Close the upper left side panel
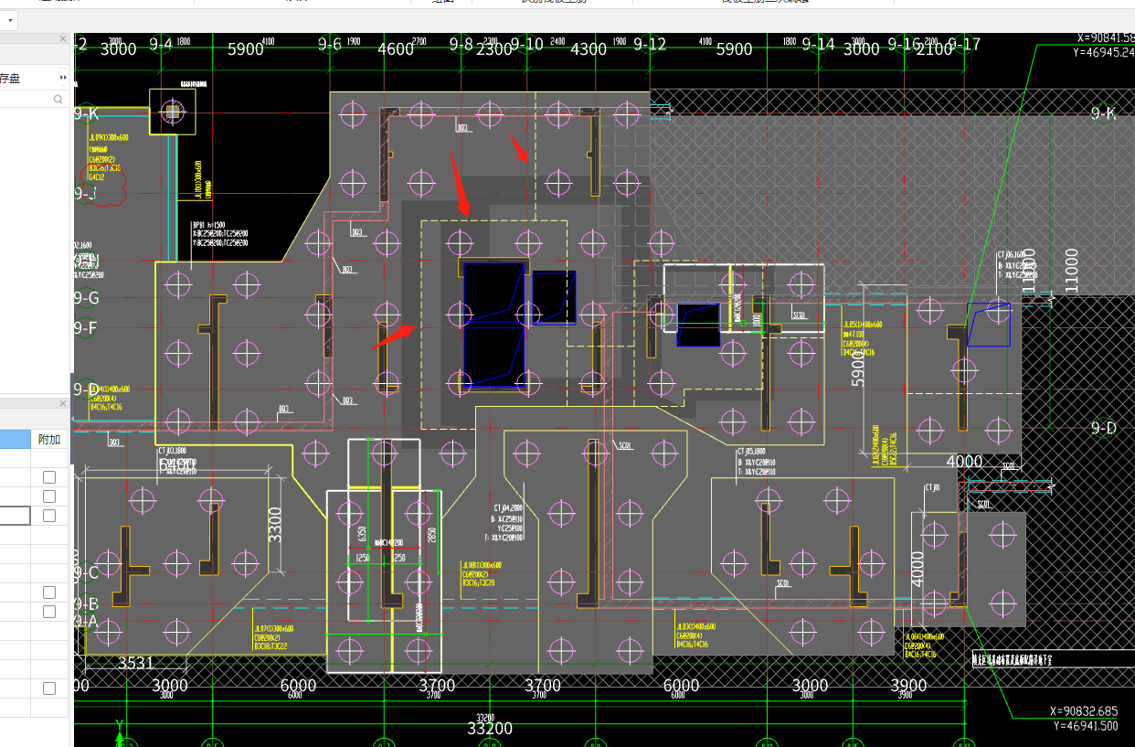 click(63, 38)
